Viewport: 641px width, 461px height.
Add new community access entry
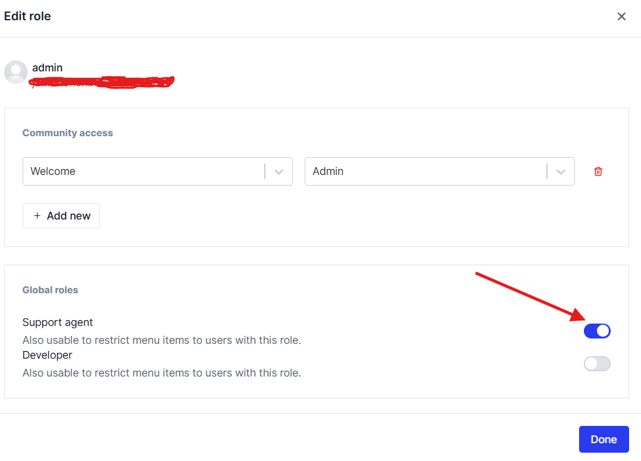coord(61,216)
